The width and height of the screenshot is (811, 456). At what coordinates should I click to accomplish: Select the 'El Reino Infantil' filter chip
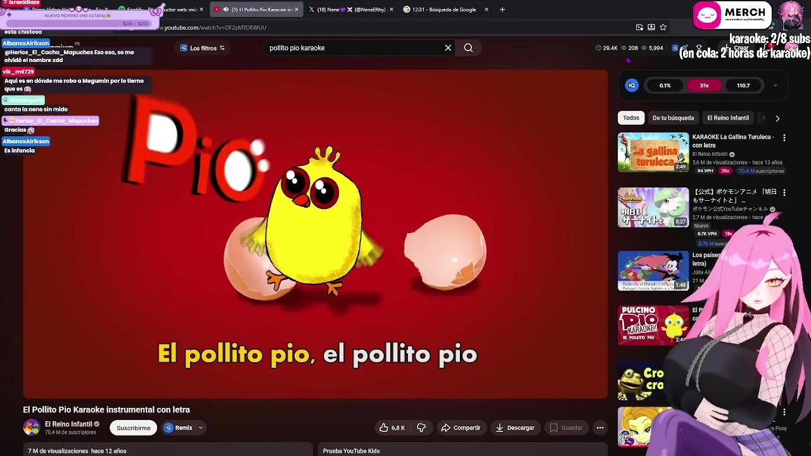click(728, 118)
